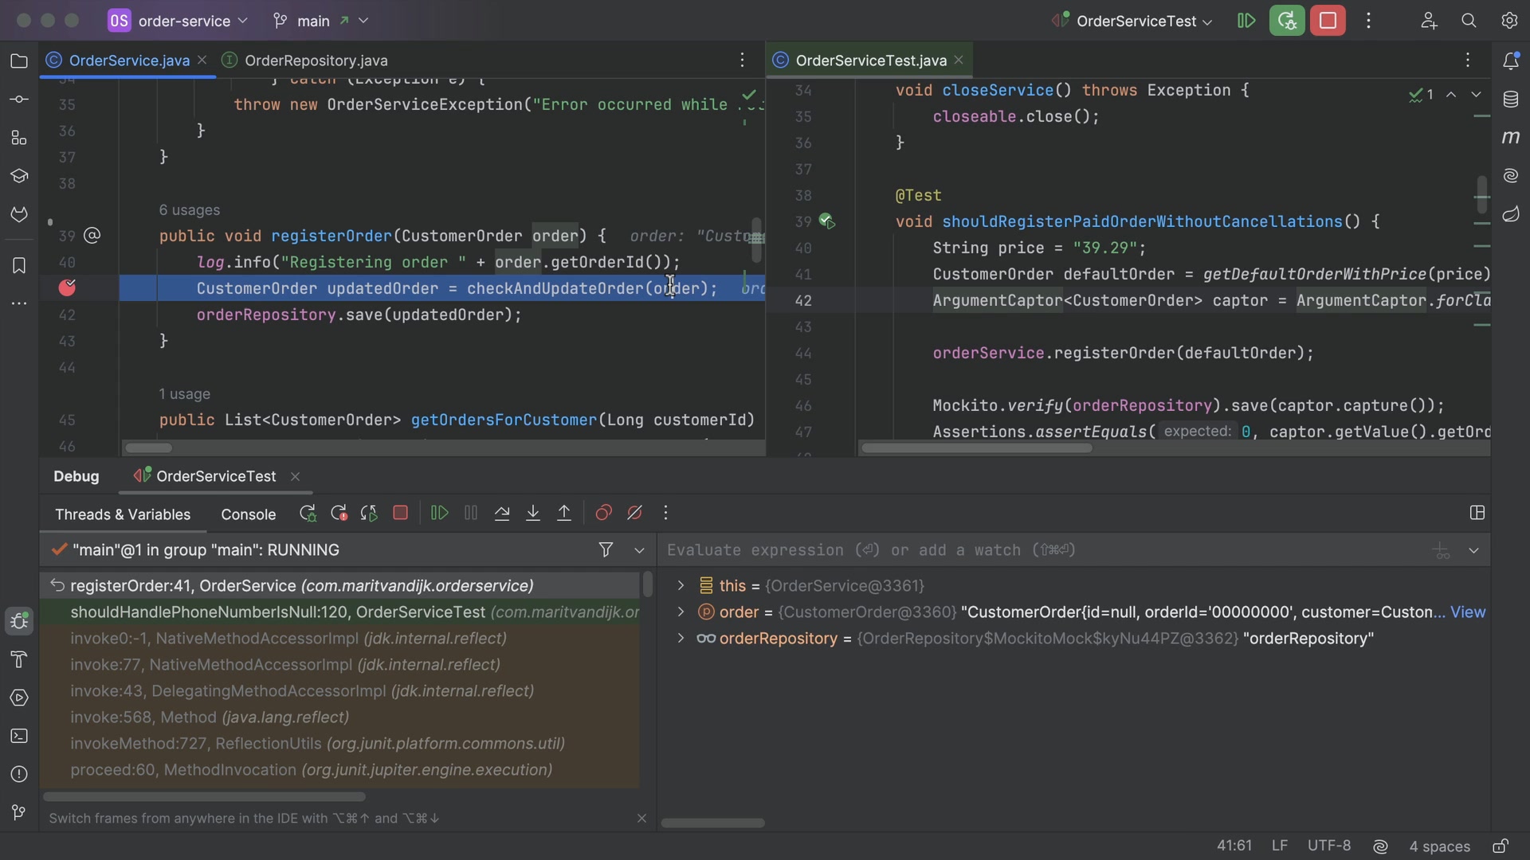Switch to the Console tab
The height and width of the screenshot is (860, 1530).
pyautogui.click(x=249, y=514)
